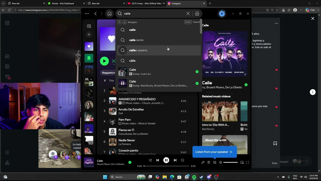Open the browser tab search dropdown
Viewport: 321px width, 181px height.
point(3,4)
